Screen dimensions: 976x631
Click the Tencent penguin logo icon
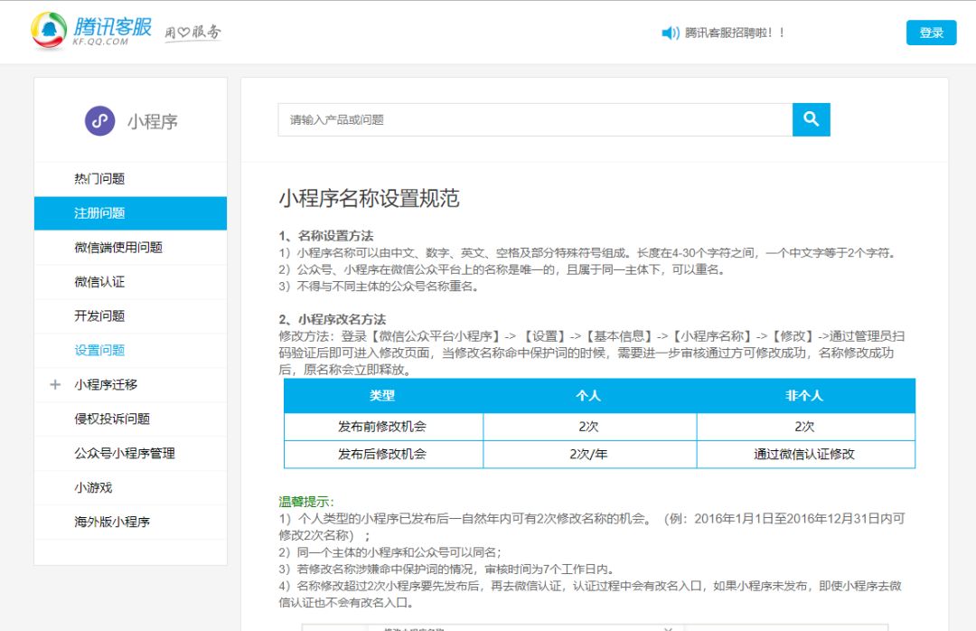tap(49, 31)
